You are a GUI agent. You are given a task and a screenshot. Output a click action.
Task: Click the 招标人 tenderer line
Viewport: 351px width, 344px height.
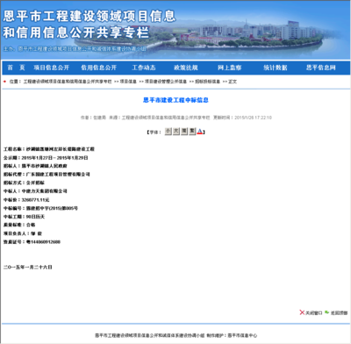tap(35, 166)
